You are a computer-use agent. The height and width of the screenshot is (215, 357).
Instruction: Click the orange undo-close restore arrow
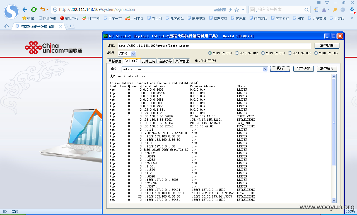(x=42, y=9)
